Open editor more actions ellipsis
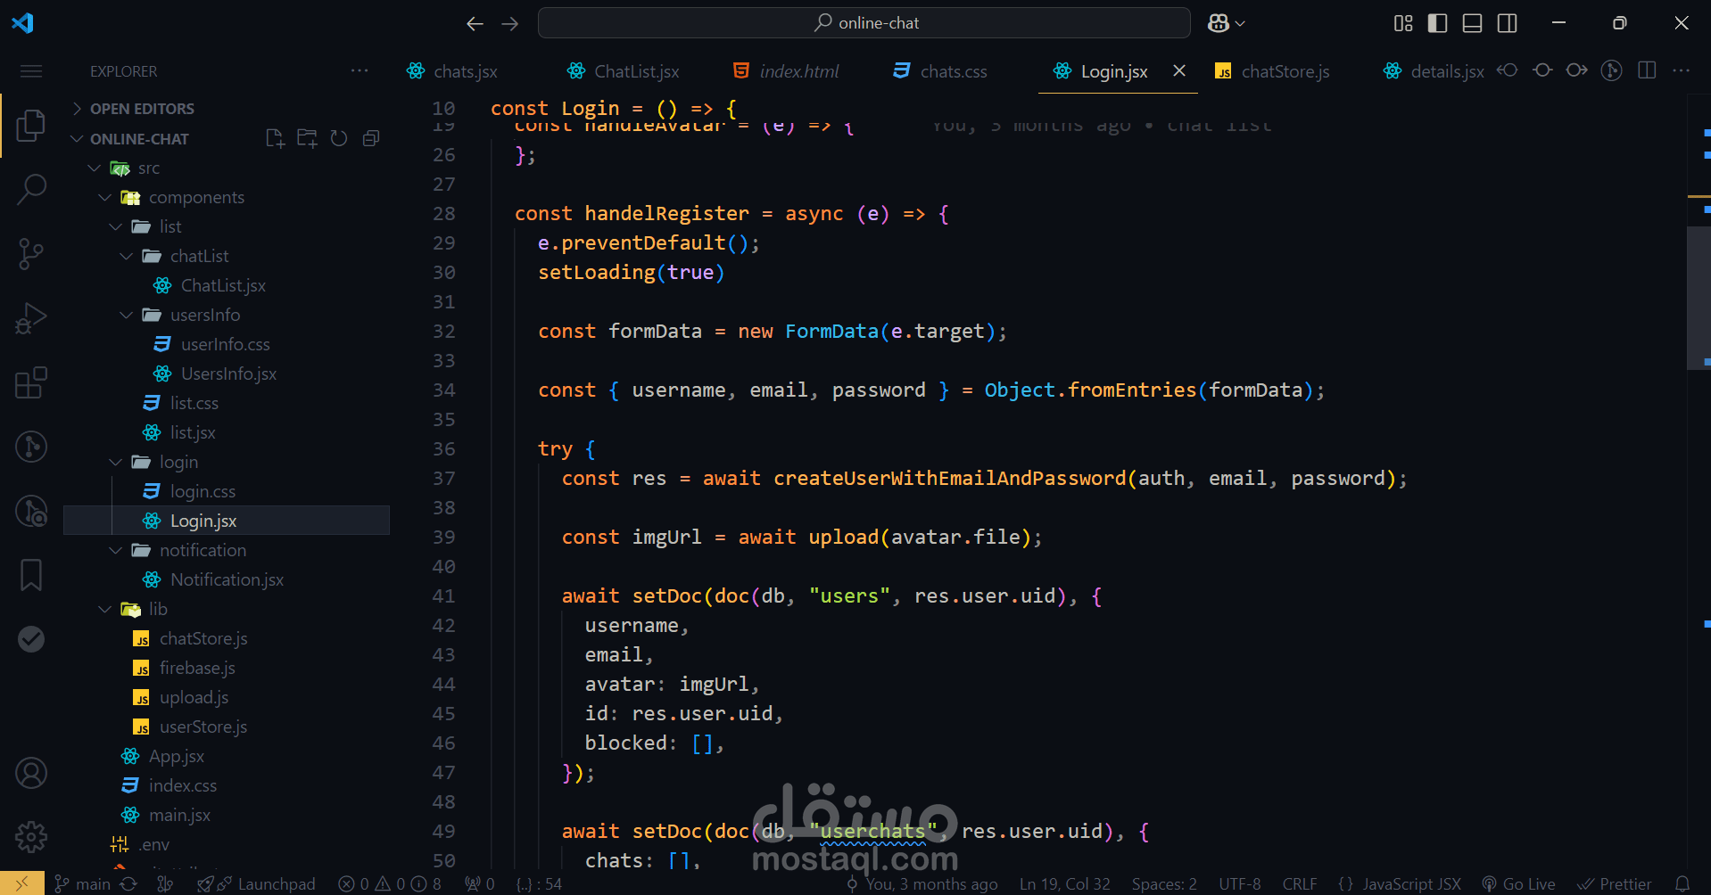This screenshot has width=1711, height=895. point(1682,70)
